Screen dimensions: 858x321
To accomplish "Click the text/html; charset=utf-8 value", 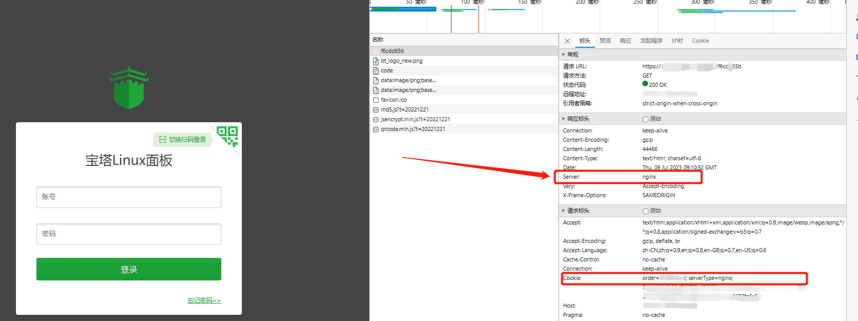I will pos(672,158).
